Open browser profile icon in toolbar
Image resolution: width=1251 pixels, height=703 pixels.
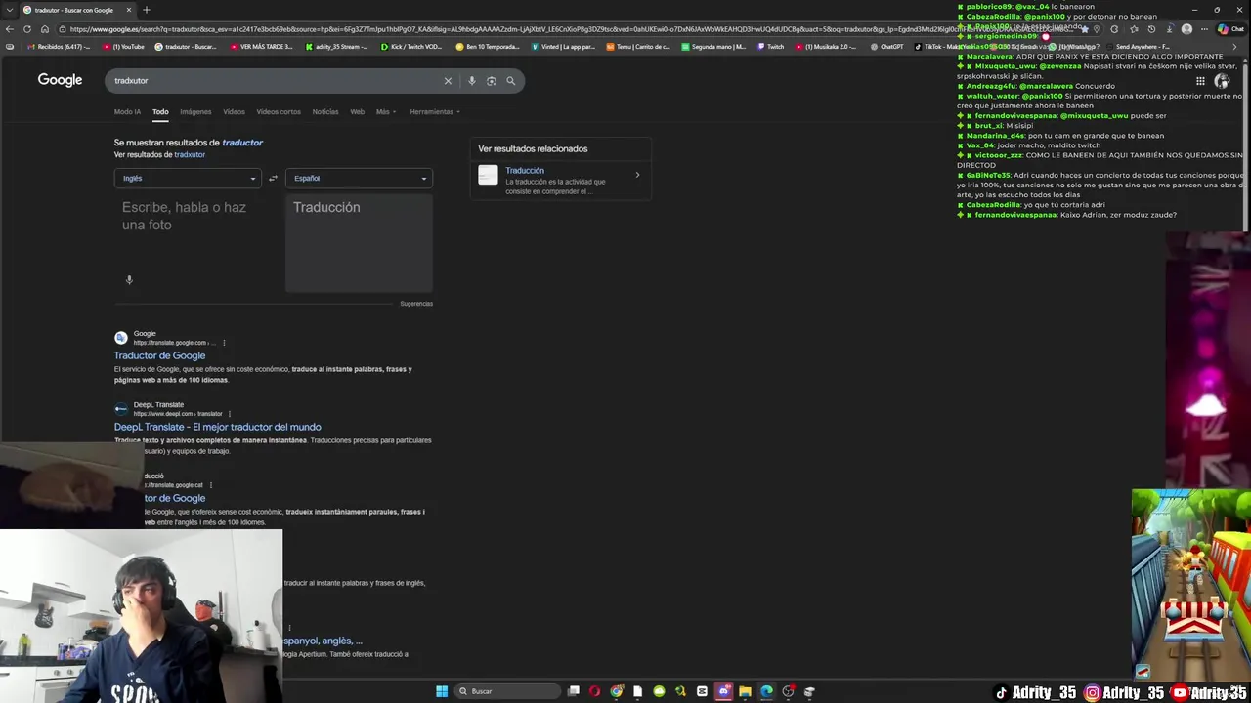pos(1186,29)
